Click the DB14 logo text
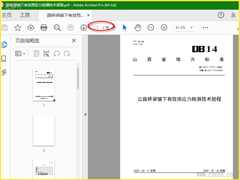The image size is (240, 180). [205, 49]
